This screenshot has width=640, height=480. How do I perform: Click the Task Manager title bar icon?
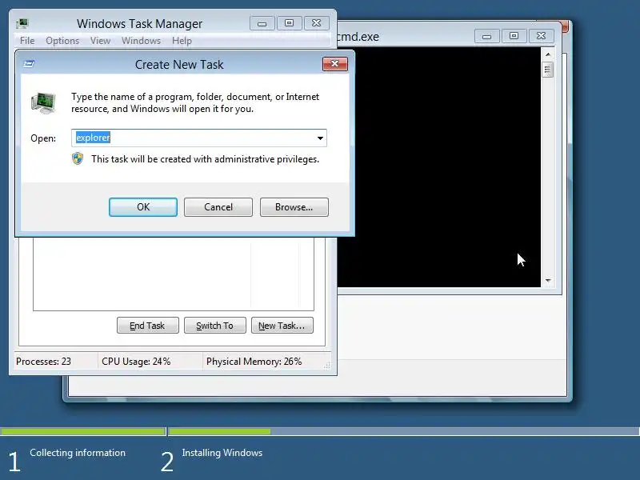(x=22, y=24)
